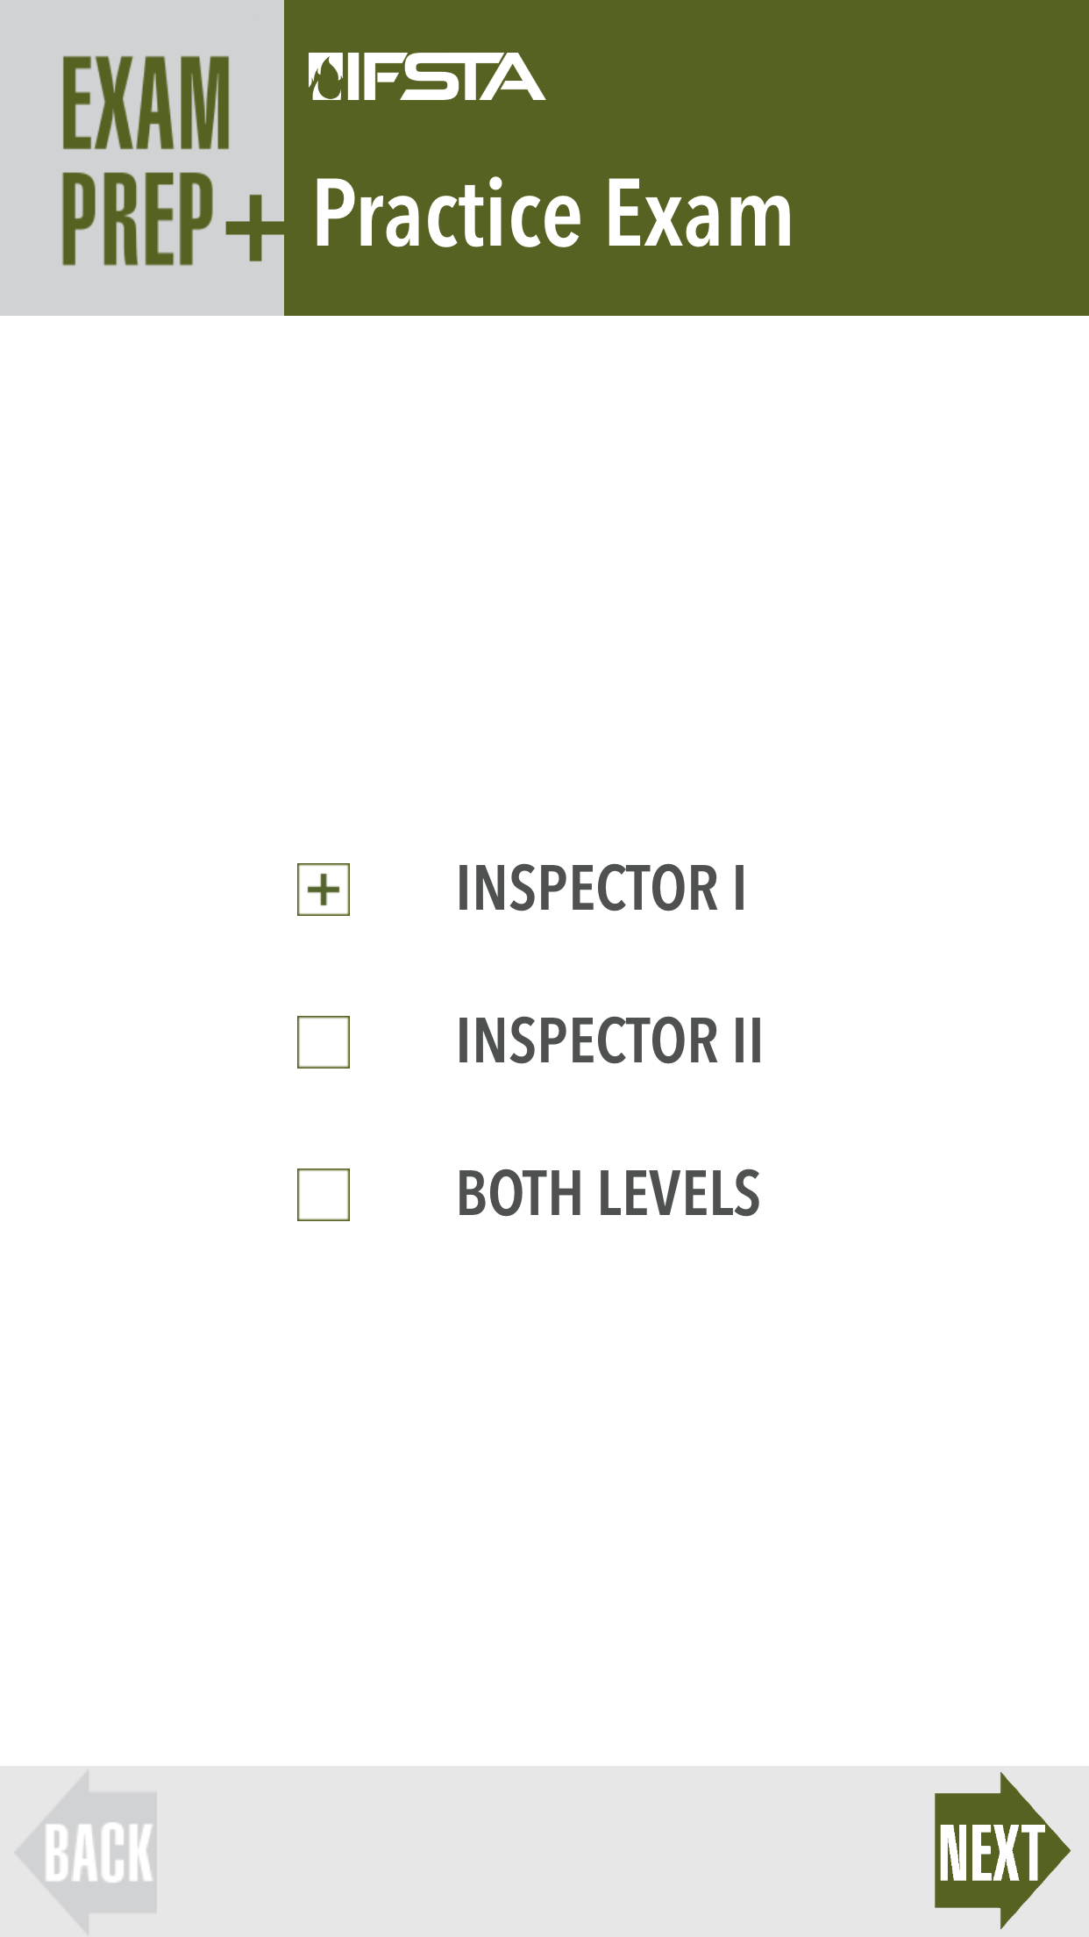The image size is (1089, 1937).
Task: Click the BOTH LEVELS text label
Action: click(609, 1191)
